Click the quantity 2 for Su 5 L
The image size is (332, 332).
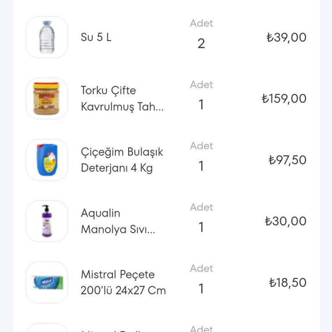click(x=201, y=43)
